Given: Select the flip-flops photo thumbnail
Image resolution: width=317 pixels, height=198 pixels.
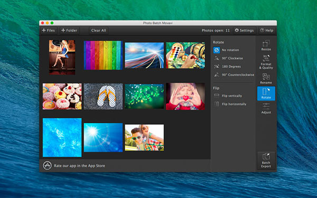Looking at the screenshot, I should pos(103,97).
